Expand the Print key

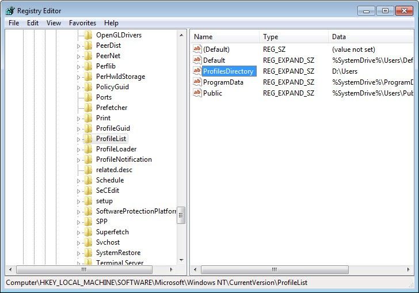tap(78, 119)
